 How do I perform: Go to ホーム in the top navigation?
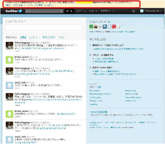(69, 11)
